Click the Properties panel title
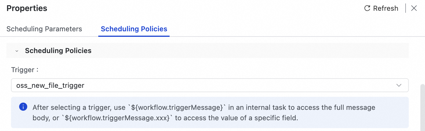This screenshot has height=131, width=425. coord(27,8)
